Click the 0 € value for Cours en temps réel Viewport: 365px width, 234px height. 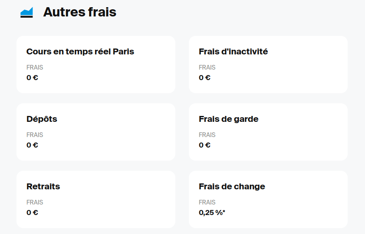32,78
